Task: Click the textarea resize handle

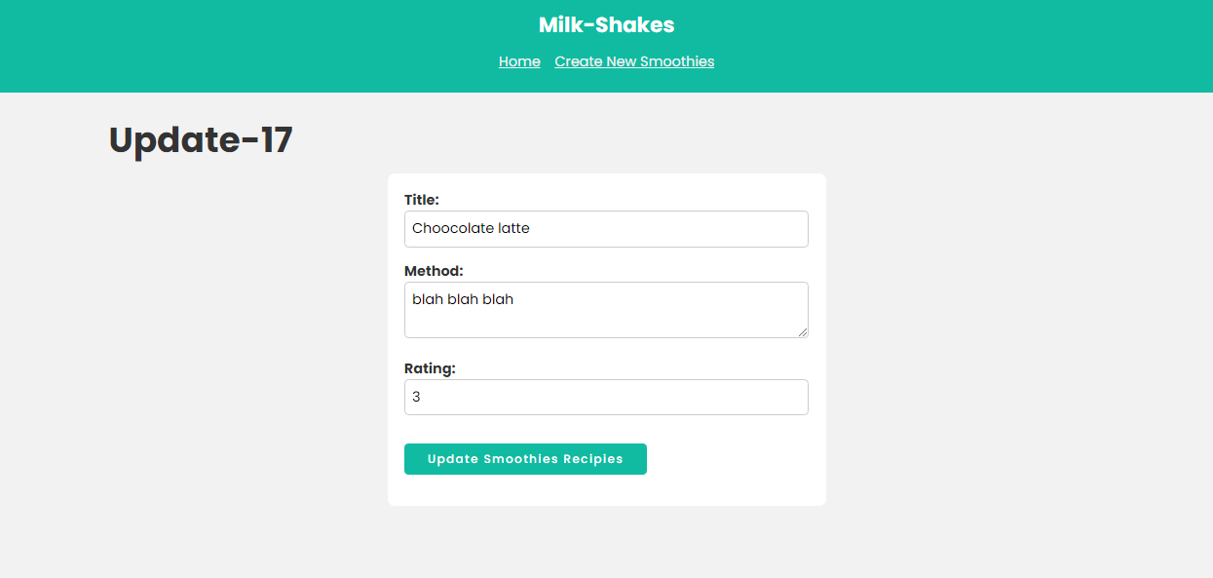Action: (805, 333)
